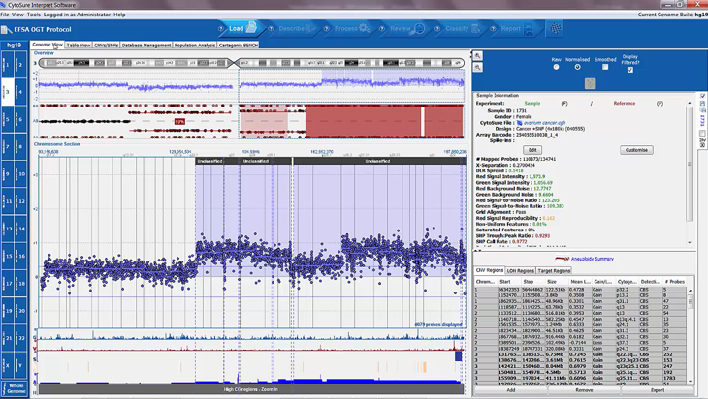
Task: Click help icon before Report step
Action: 493,28
